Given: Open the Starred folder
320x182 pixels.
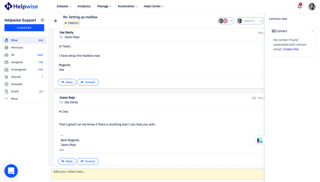Looking at the screenshot, I should pos(16,77).
